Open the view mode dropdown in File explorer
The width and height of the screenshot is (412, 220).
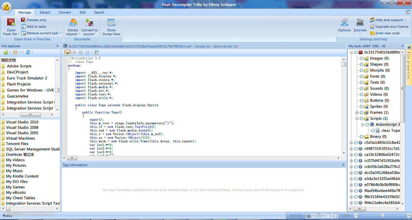(x=21, y=52)
